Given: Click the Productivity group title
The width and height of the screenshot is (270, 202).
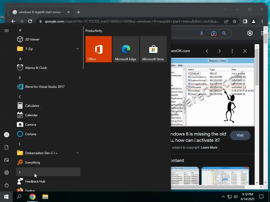Looking at the screenshot, I should click(x=94, y=31).
